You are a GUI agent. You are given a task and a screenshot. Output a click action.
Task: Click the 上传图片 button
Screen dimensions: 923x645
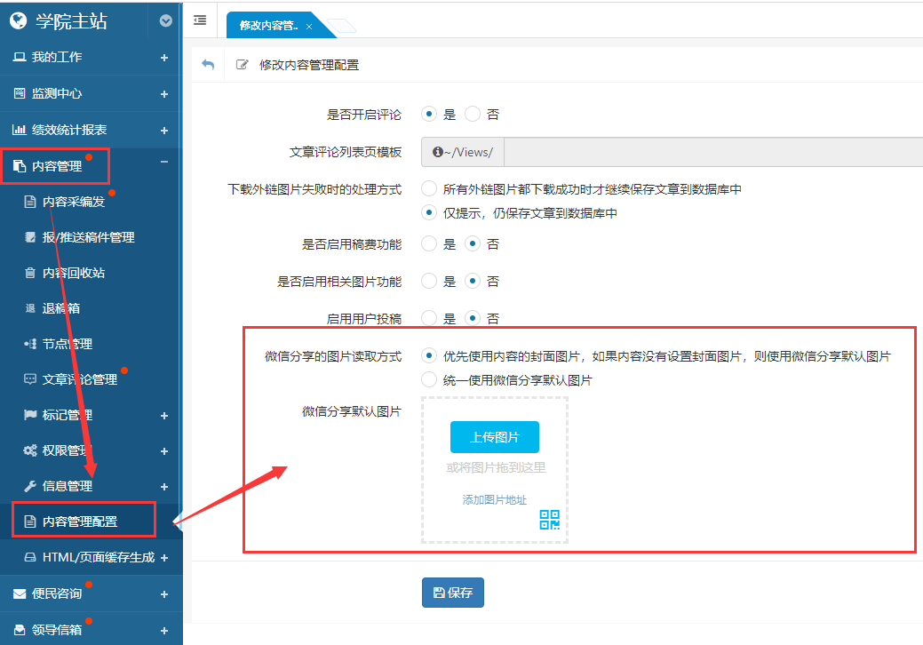494,437
